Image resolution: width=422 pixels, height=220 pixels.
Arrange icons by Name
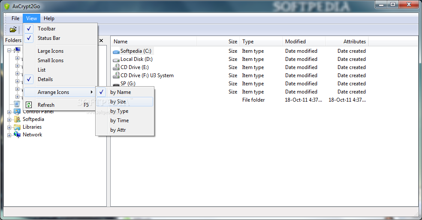pyautogui.click(x=125, y=92)
